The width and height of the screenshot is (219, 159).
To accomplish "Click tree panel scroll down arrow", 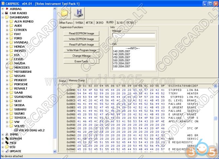I will (55, 151).
